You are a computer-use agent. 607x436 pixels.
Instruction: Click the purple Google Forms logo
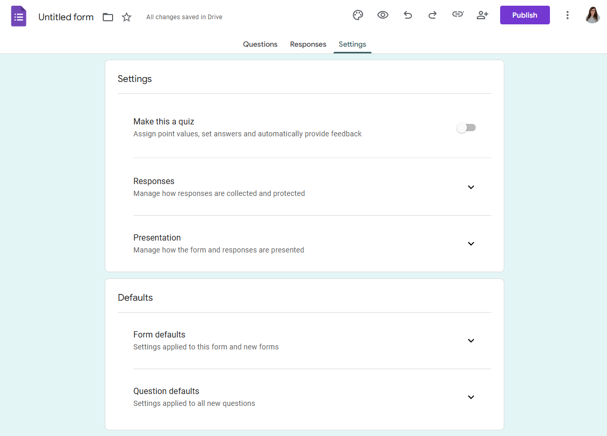tap(19, 16)
